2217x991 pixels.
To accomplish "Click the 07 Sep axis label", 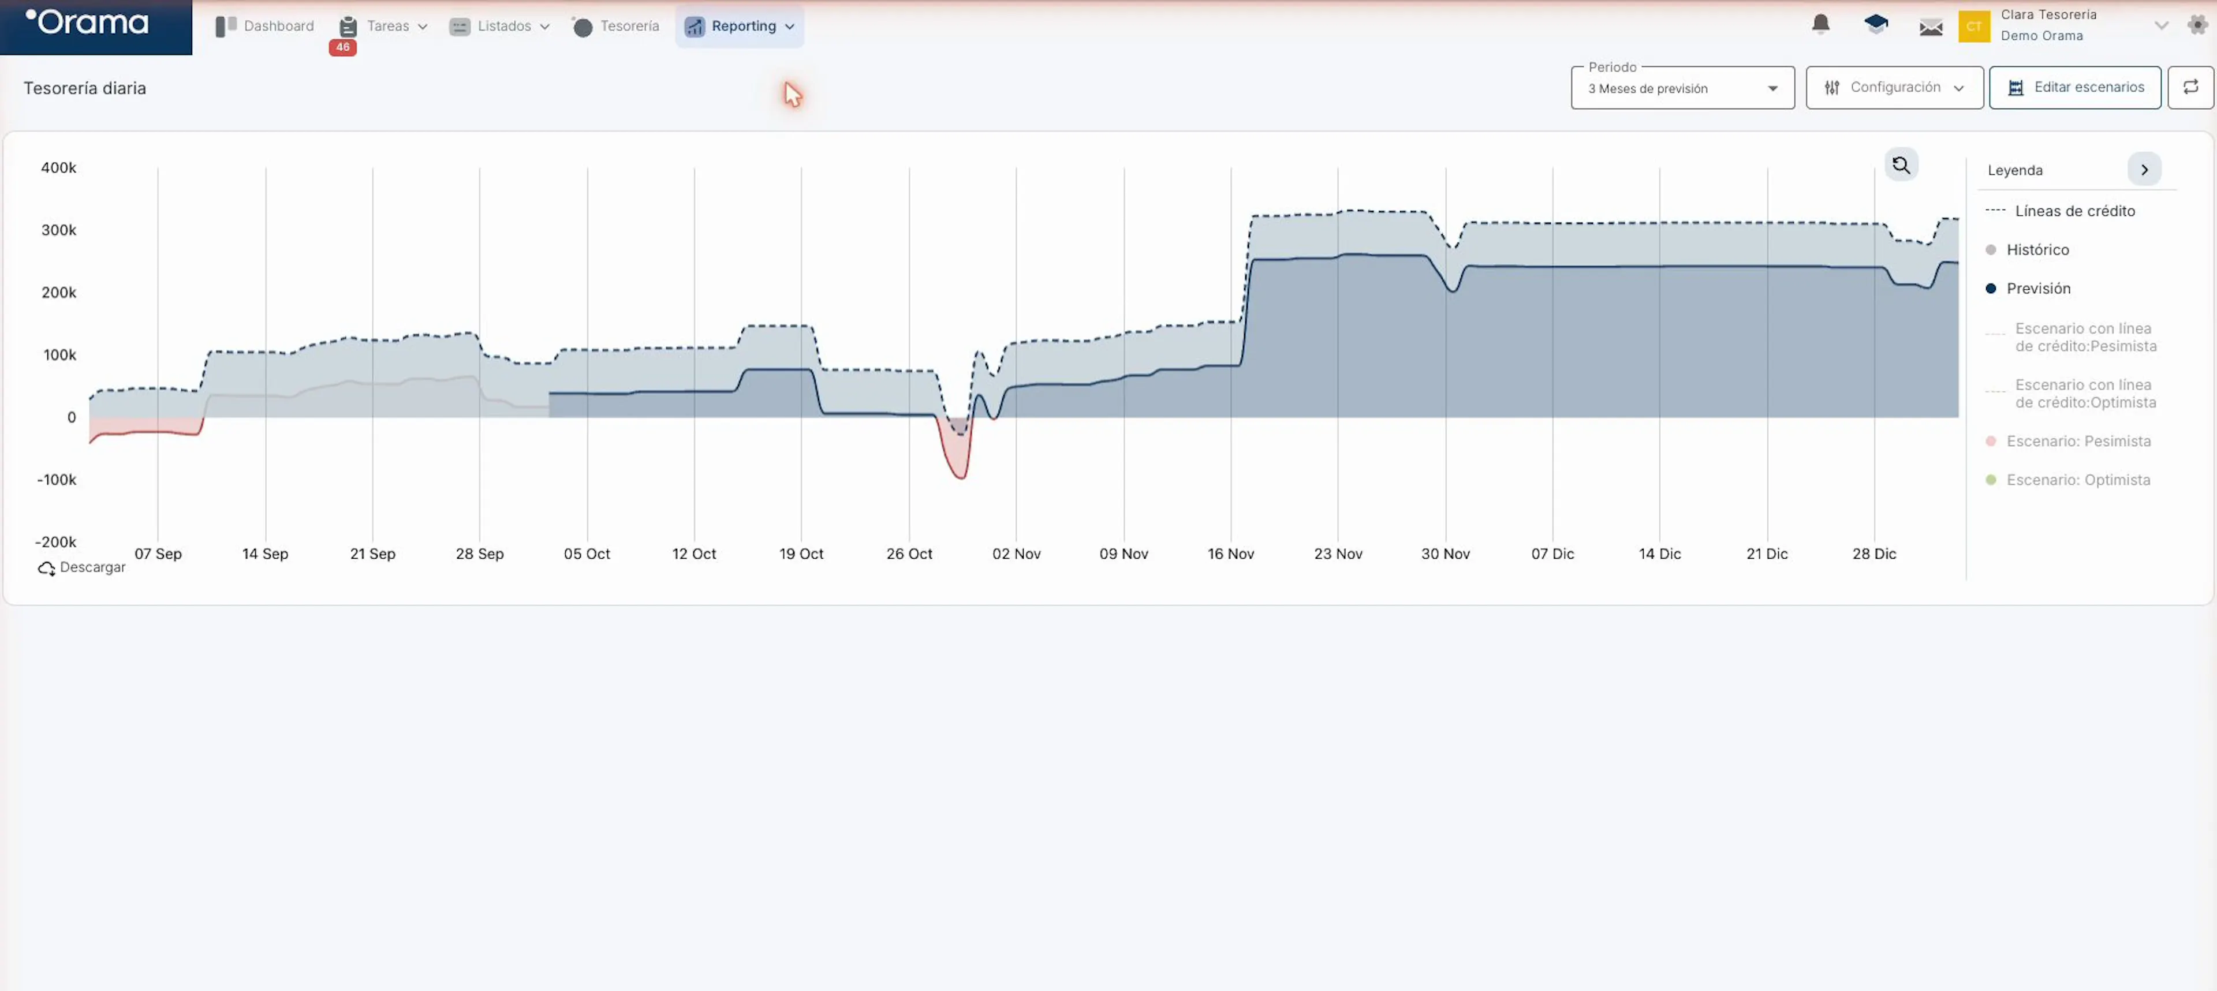I will coord(158,554).
